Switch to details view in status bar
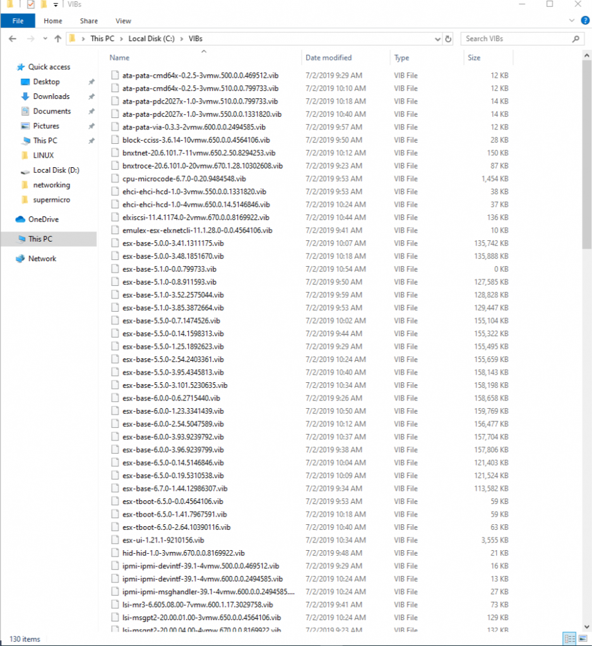 pyautogui.click(x=569, y=638)
